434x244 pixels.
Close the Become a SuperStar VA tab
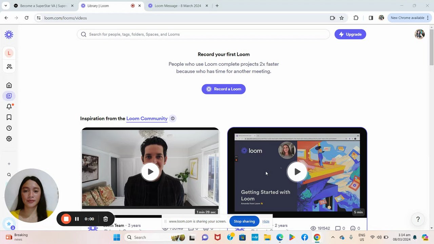(72, 6)
